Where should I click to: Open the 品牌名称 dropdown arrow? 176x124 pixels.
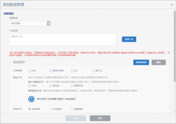[x=48, y=23]
